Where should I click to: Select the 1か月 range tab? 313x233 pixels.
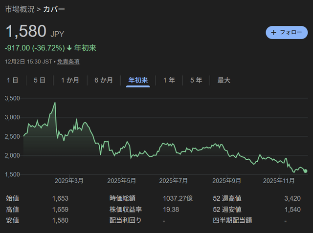coord(70,80)
